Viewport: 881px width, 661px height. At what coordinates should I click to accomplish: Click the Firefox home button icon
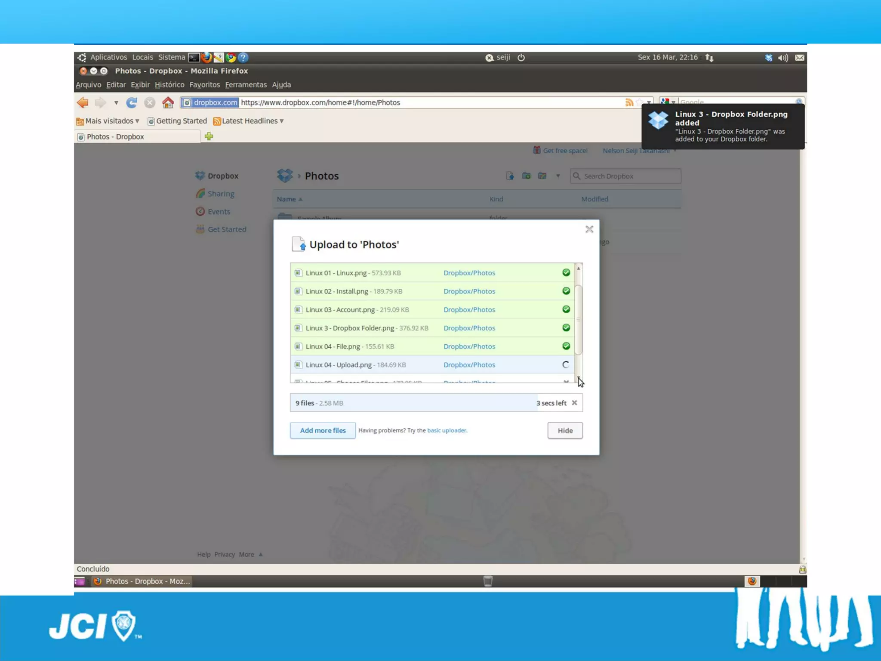coord(168,102)
